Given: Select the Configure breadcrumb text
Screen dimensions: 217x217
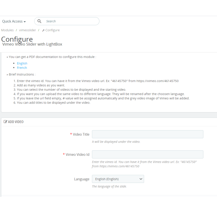Looking at the screenshot, I should click(52, 30).
